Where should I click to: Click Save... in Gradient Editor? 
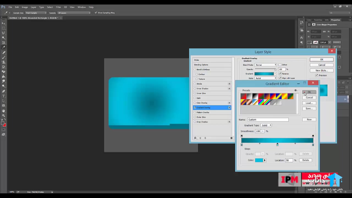click(309, 109)
